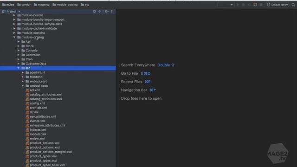Select extension_attributes.xml file
297x167 pixels.
click(45, 125)
